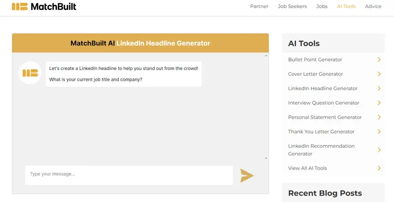This screenshot has width=394, height=202.
Task: Open the Job Seekers navigation menu
Action: [x=292, y=7]
